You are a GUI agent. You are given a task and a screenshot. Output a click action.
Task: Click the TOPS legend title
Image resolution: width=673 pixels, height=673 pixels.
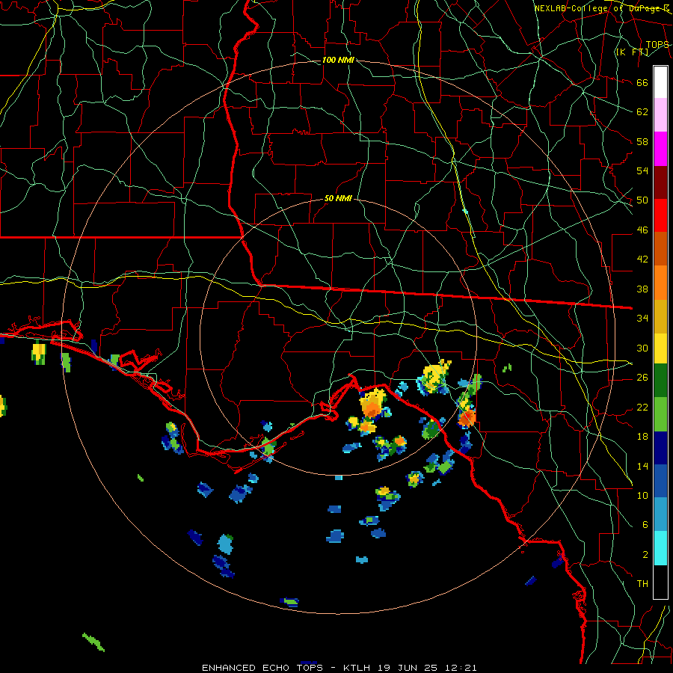(x=657, y=45)
